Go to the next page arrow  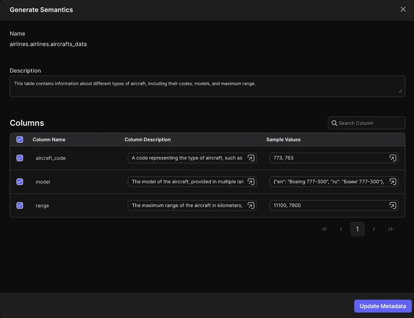[x=374, y=229]
